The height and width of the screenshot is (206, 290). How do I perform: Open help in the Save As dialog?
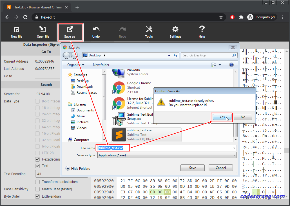(x=231, y=65)
